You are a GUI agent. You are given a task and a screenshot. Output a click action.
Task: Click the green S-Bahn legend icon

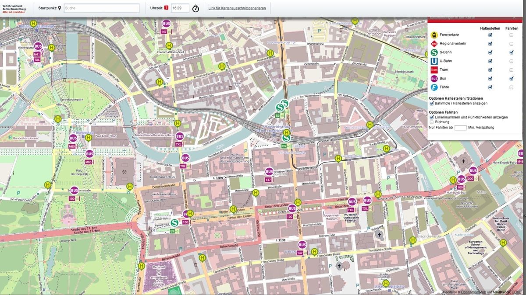[x=434, y=52]
